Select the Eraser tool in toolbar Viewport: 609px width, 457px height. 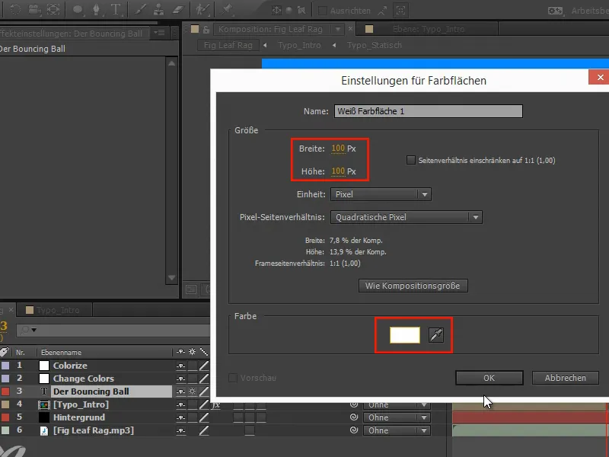178,9
